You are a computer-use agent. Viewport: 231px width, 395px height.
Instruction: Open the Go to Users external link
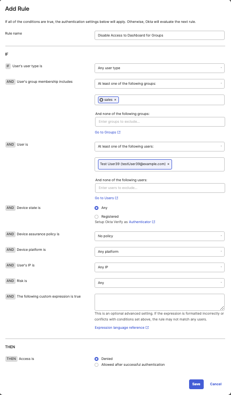tap(106, 198)
